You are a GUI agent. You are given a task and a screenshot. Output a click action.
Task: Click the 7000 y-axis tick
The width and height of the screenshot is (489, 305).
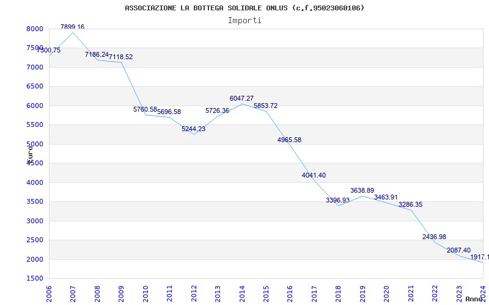(x=35, y=67)
